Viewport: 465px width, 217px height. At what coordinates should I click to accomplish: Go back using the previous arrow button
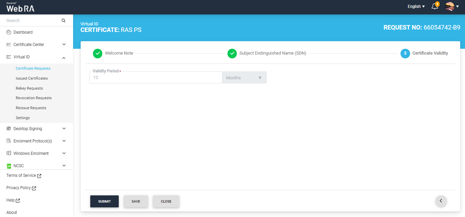[x=441, y=201]
